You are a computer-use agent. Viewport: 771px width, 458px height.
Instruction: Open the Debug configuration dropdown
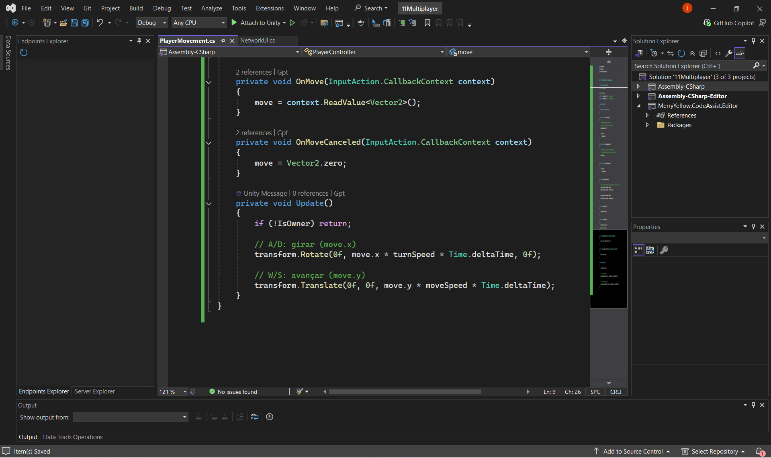point(151,23)
